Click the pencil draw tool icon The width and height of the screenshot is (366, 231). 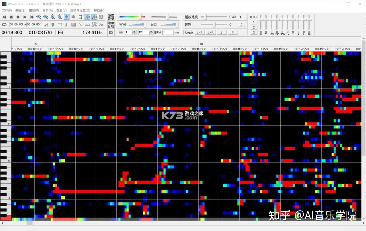(x=53, y=24)
